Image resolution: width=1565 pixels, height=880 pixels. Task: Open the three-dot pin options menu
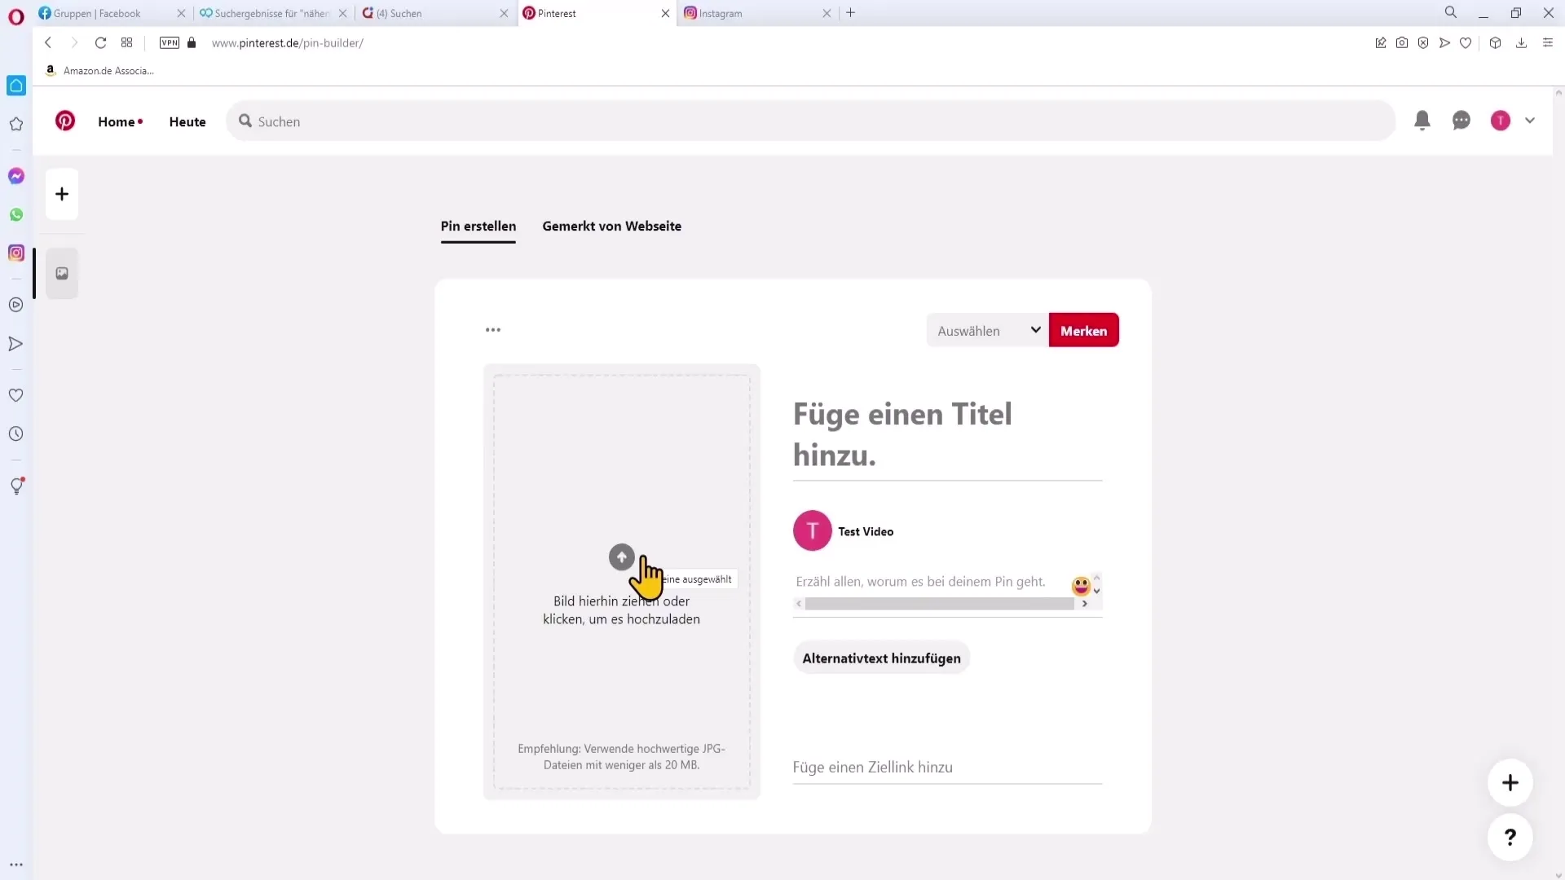pyautogui.click(x=493, y=330)
